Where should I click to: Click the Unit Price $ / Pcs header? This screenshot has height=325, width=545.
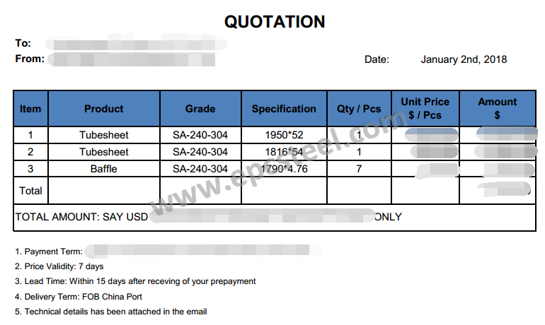tap(425, 109)
